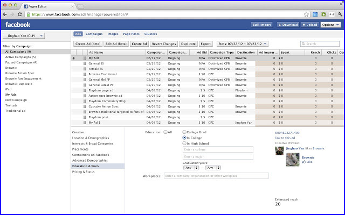The width and height of the screenshot is (345, 215).
Task: Open Advanced Demographics section
Action: pos(90,161)
